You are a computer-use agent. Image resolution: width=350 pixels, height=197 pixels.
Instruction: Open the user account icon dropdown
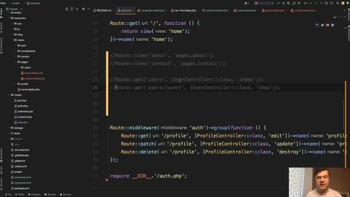[x=247, y=3]
